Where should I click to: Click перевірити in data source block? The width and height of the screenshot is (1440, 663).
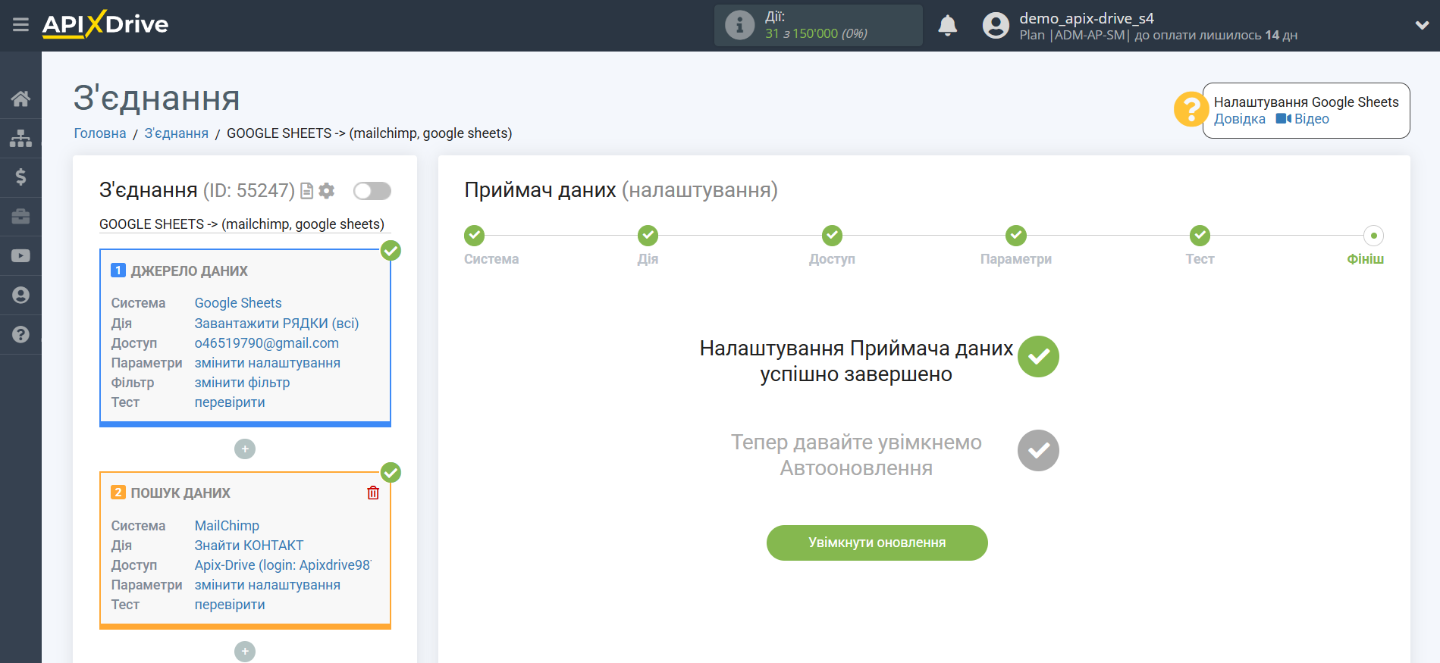pos(230,402)
